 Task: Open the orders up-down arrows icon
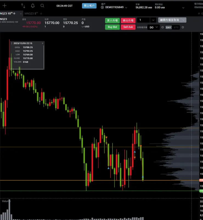coord(23,6)
